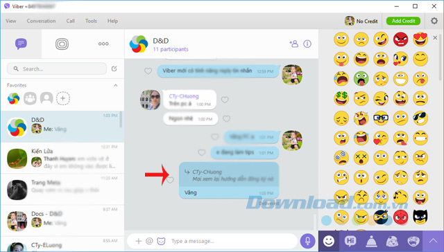Open the Tools menu
The width and height of the screenshot is (444, 252).
[91, 21]
